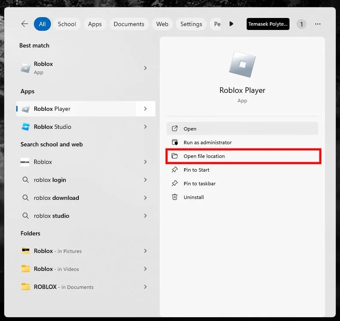Viewport: 340px width, 321px height.
Task: Choose Pin to Start
Action: click(x=242, y=170)
